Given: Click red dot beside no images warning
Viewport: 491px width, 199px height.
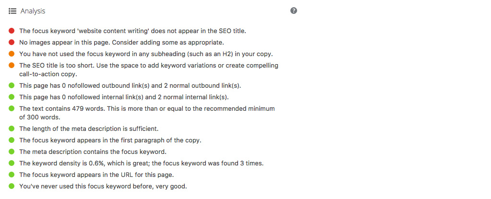Looking at the screenshot, I should 12,42.
